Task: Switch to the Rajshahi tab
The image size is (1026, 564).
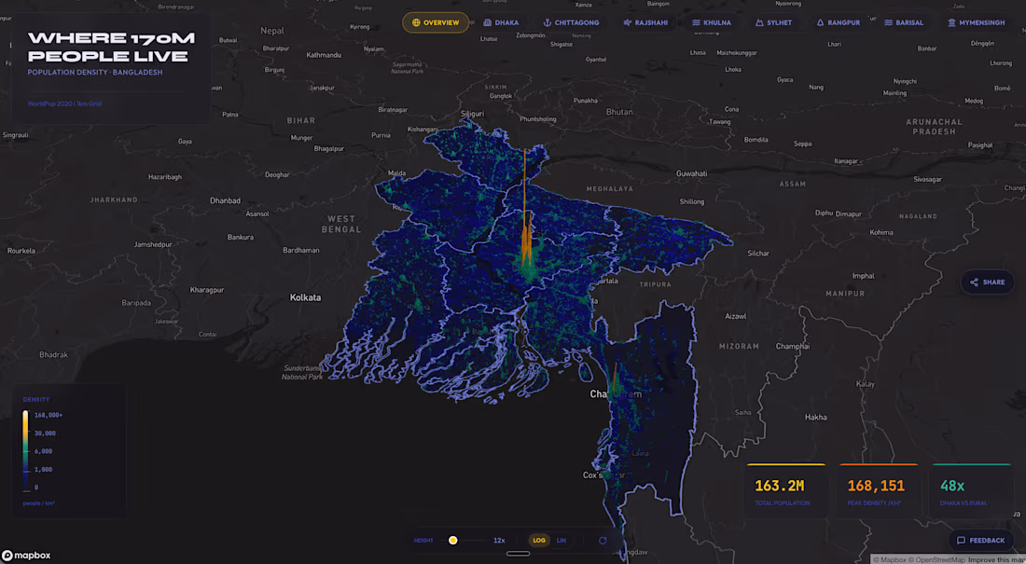Action: click(646, 21)
